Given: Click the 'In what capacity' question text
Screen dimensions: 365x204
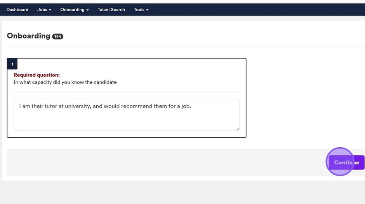Looking at the screenshot, I should tap(65, 82).
